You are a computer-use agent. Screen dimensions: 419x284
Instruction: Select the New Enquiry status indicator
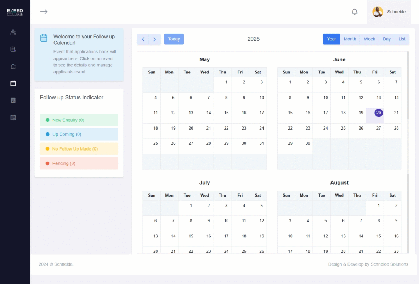[79, 120]
